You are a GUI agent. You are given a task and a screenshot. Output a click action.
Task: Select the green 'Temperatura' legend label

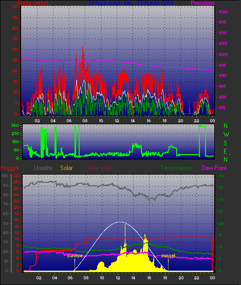click(176, 168)
